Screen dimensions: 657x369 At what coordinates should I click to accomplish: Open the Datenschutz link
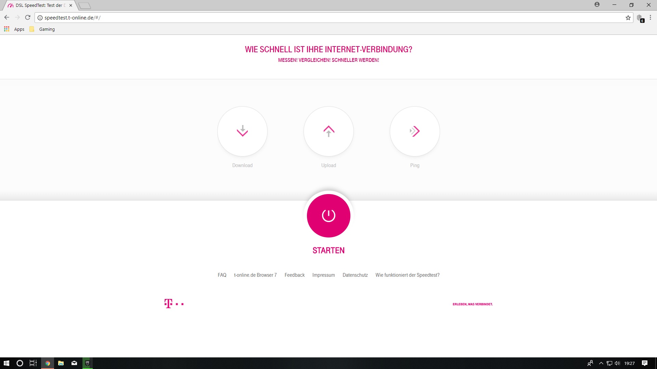tap(355, 275)
